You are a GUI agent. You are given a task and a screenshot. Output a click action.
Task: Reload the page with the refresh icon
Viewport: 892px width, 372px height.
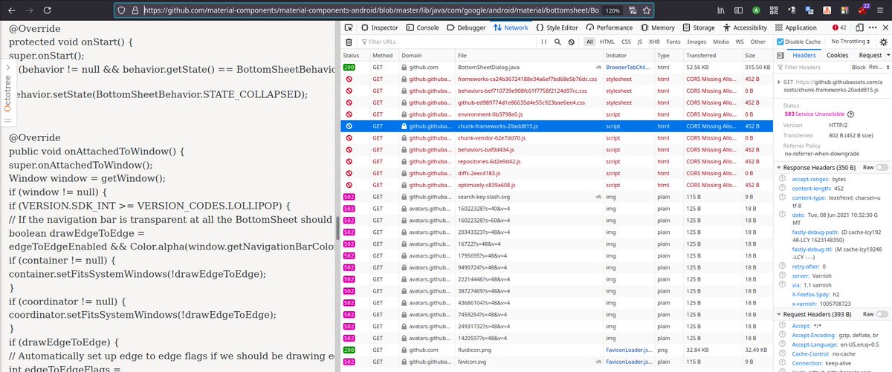point(48,10)
